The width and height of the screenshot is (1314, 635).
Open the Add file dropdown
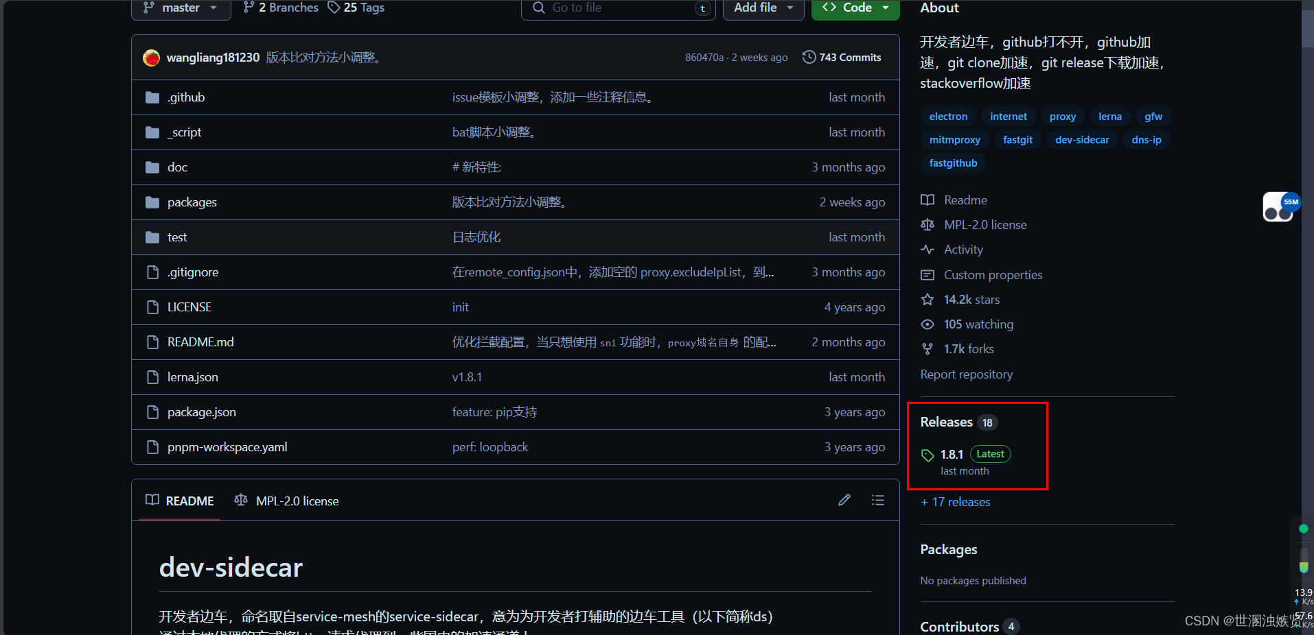point(763,8)
